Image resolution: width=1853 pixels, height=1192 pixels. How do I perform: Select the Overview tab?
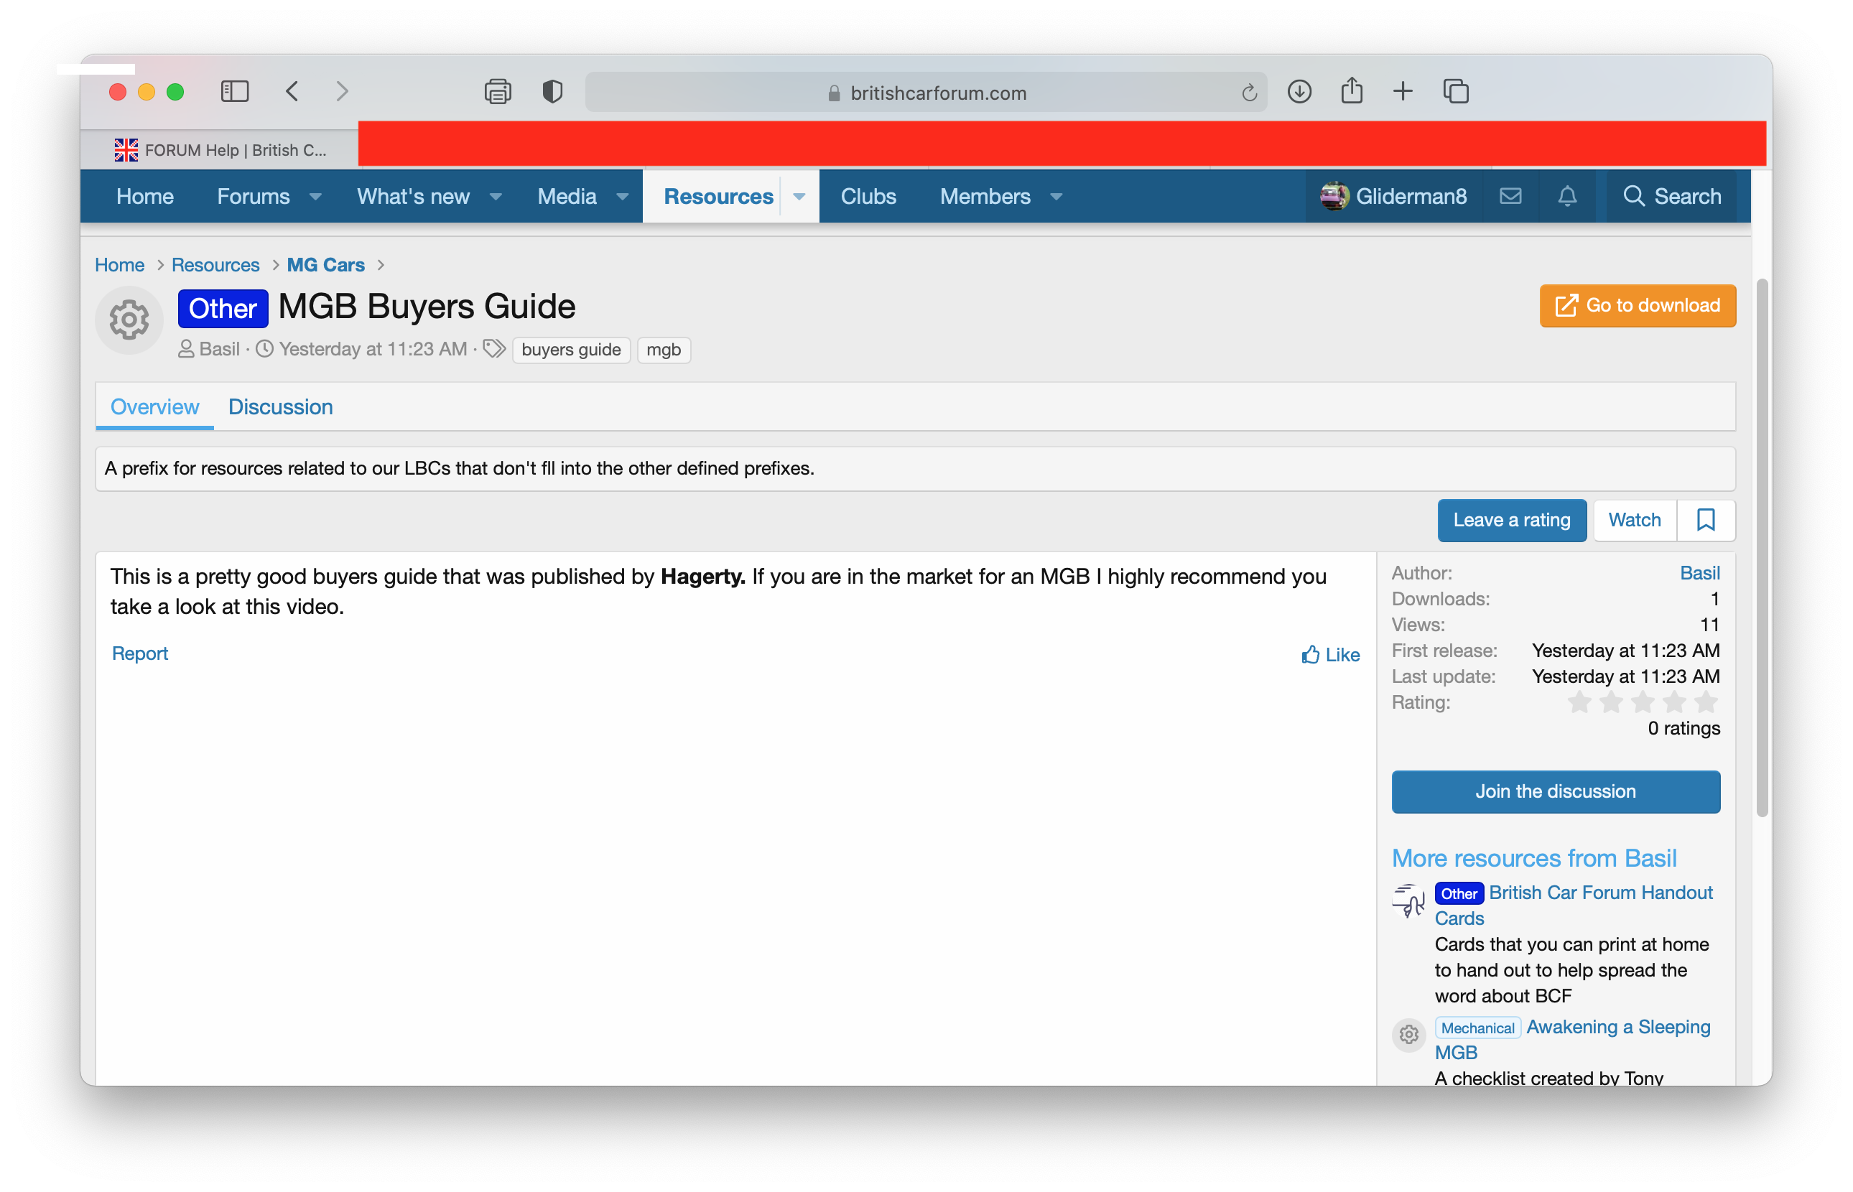(154, 405)
